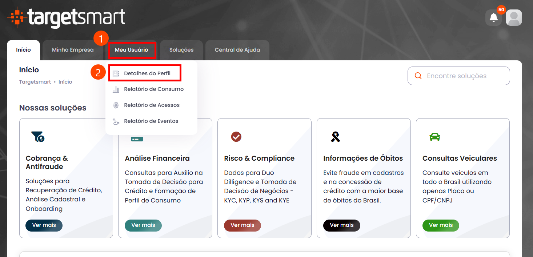Viewport: 533px width, 257px height.
Task: Click the Risco & Compliance checkmark icon
Action: (236, 137)
